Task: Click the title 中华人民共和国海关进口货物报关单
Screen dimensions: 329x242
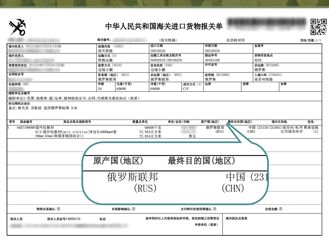Action: coord(164,27)
